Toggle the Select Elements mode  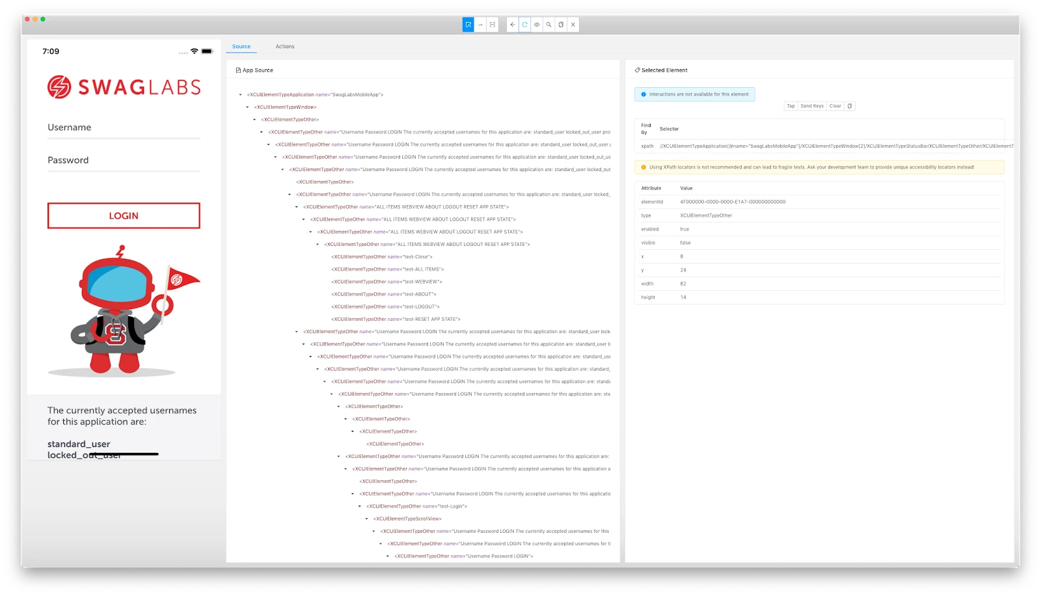tap(468, 24)
